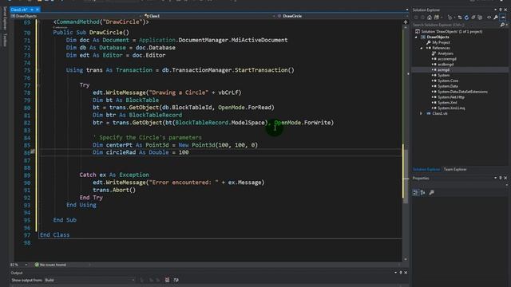Click Alphabetical sort icon in Properties panel

point(423,193)
